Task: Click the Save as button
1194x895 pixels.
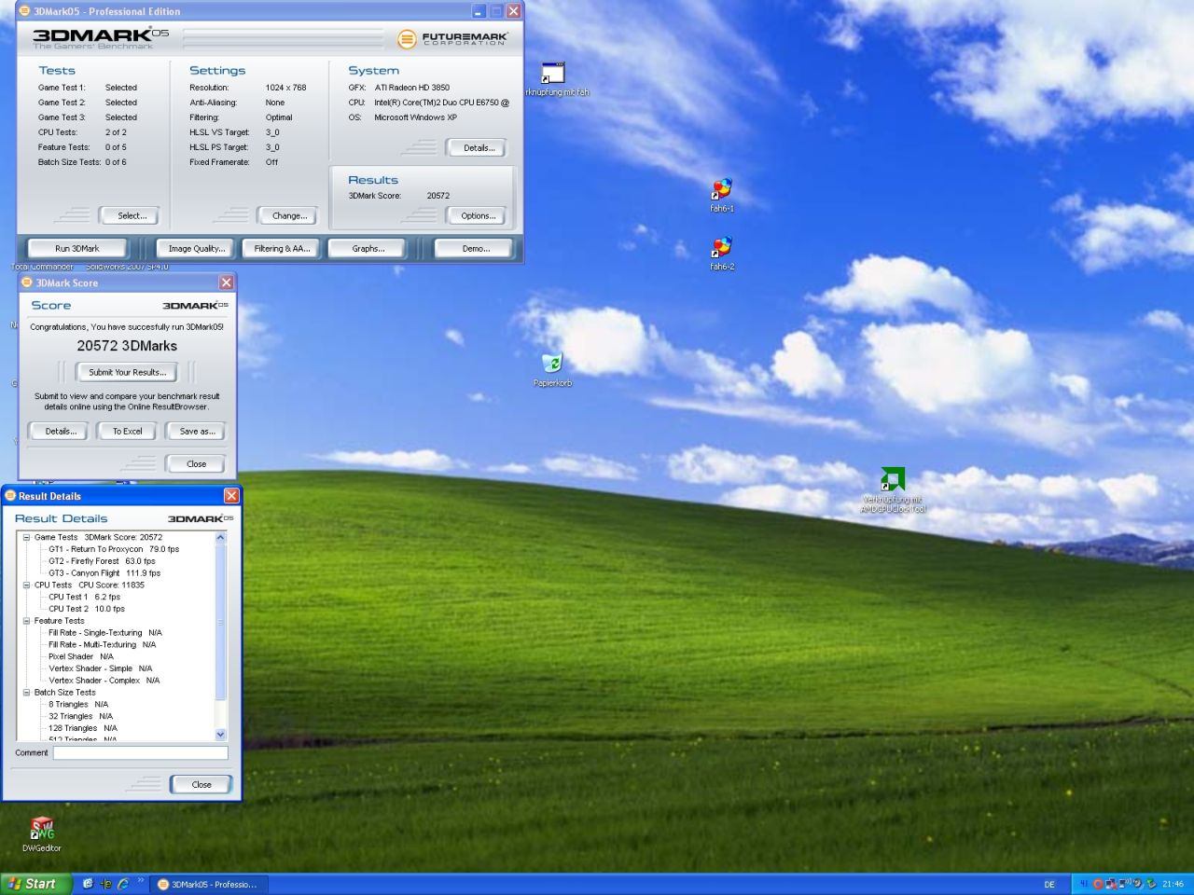Action: [x=197, y=432]
